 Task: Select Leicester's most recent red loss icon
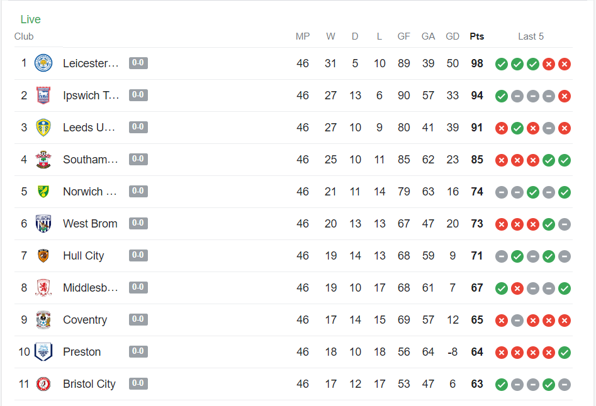[x=565, y=64]
